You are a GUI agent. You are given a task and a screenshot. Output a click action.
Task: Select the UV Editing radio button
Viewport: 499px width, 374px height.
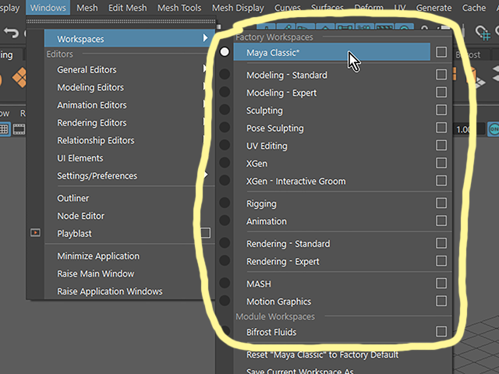tap(225, 145)
